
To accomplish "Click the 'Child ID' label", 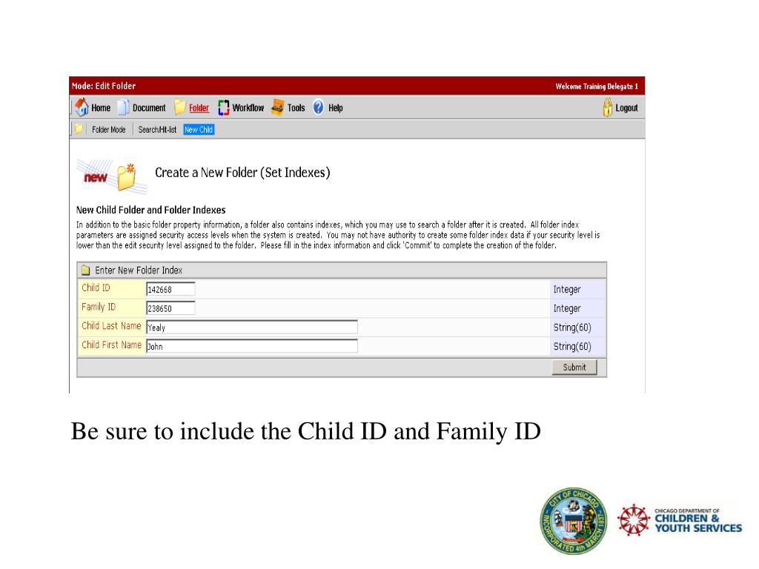I will (x=96, y=288).
